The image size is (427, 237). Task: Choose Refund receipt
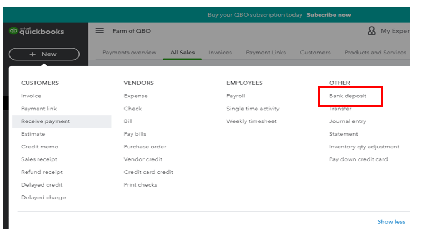pos(42,172)
